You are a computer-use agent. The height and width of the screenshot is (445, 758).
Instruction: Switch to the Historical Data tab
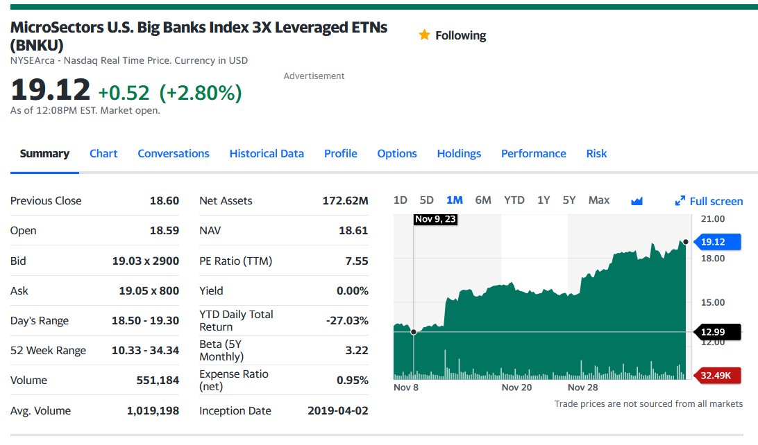click(x=267, y=153)
